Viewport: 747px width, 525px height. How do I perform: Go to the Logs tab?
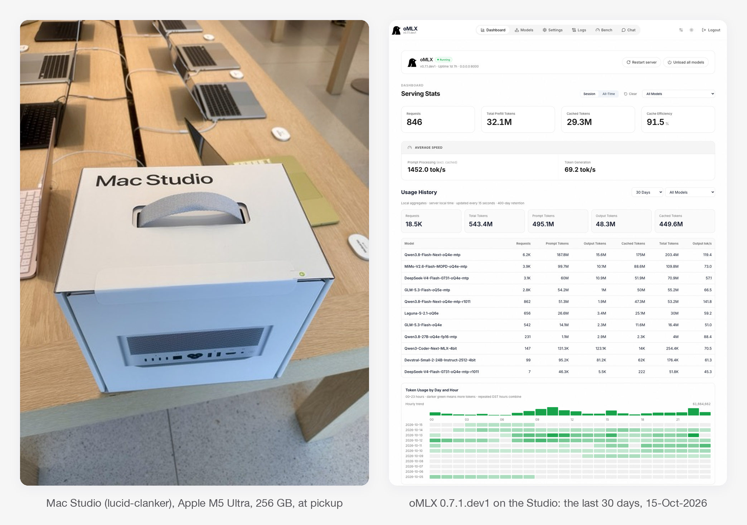coord(579,30)
